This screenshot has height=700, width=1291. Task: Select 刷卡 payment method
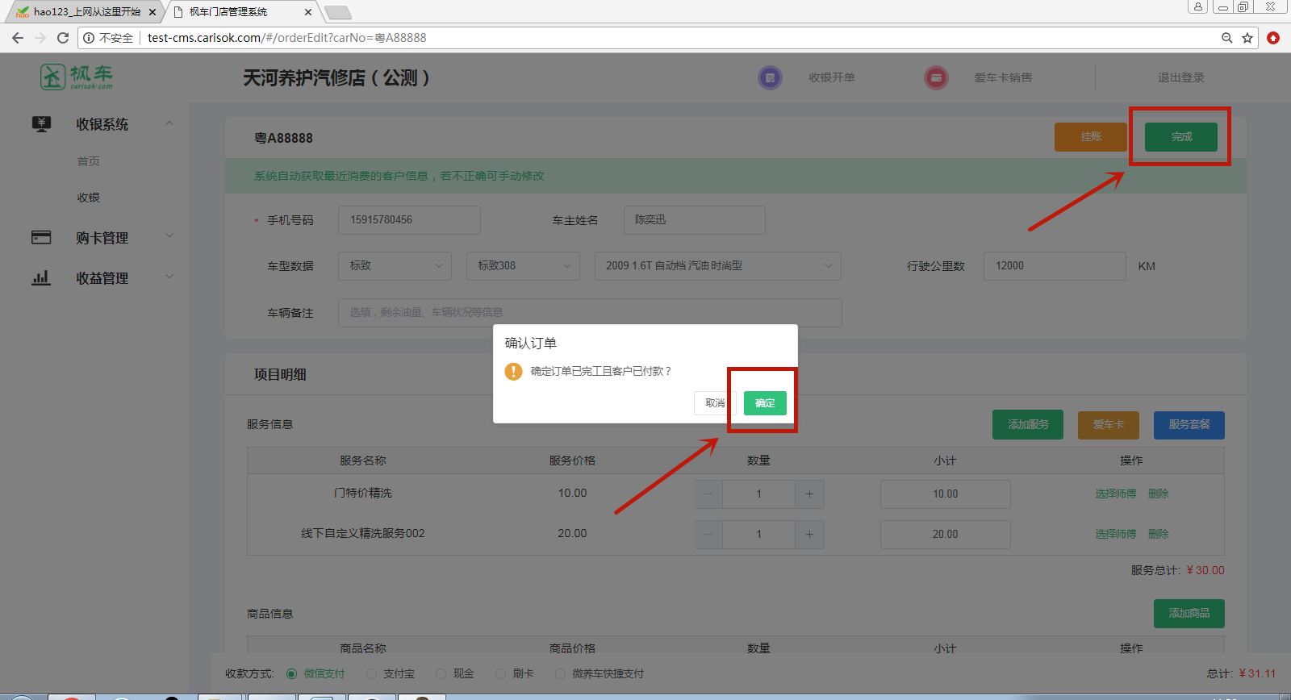tap(501, 673)
